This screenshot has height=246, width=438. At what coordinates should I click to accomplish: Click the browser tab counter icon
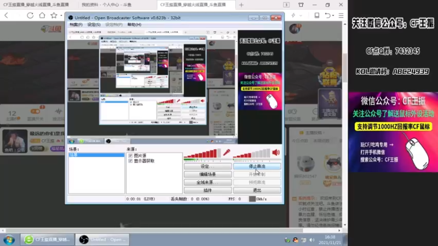[286, 5]
